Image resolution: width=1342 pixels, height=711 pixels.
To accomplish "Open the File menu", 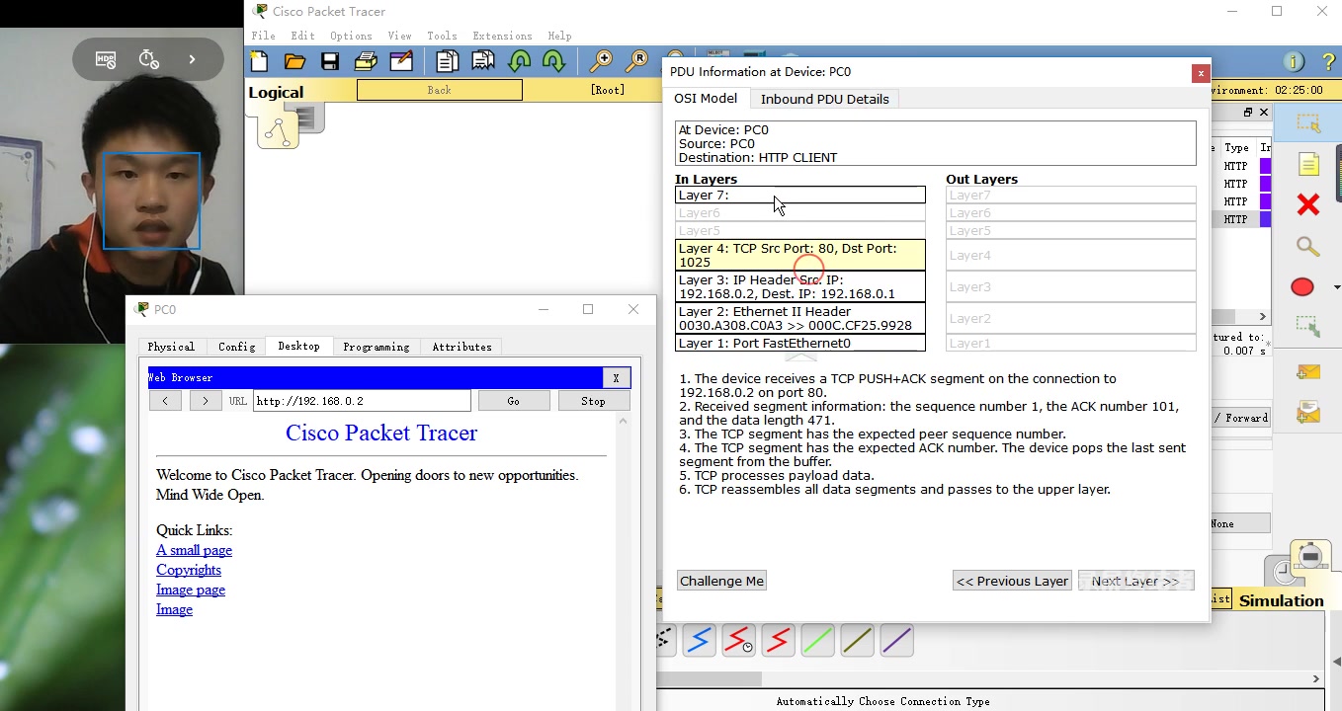I will point(263,36).
